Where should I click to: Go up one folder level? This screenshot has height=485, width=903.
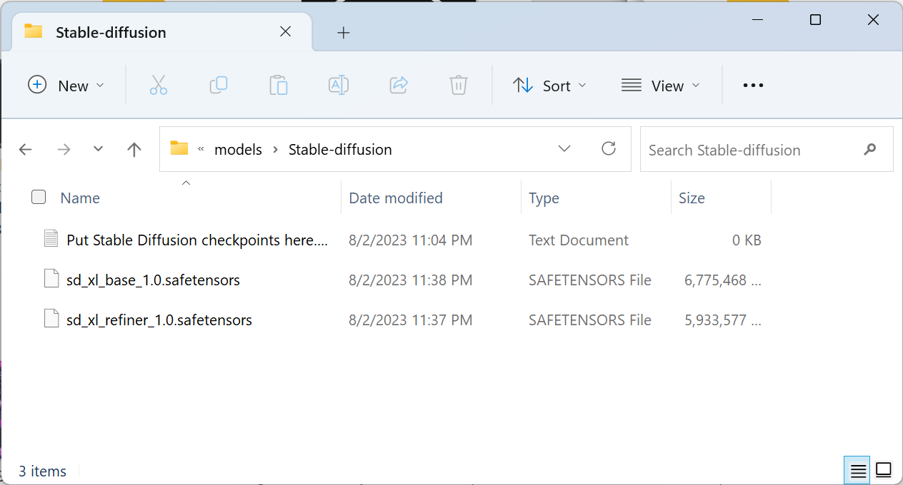[x=134, y=149]
